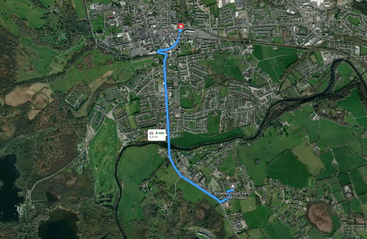The image size is (367, 239).
Task: Click the rectangular enclosed garden left of town
Action: (x=75, y=100)
